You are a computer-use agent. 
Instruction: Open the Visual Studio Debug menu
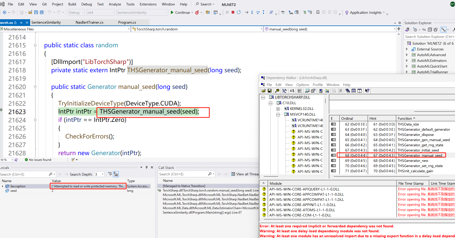click(86, 4)
